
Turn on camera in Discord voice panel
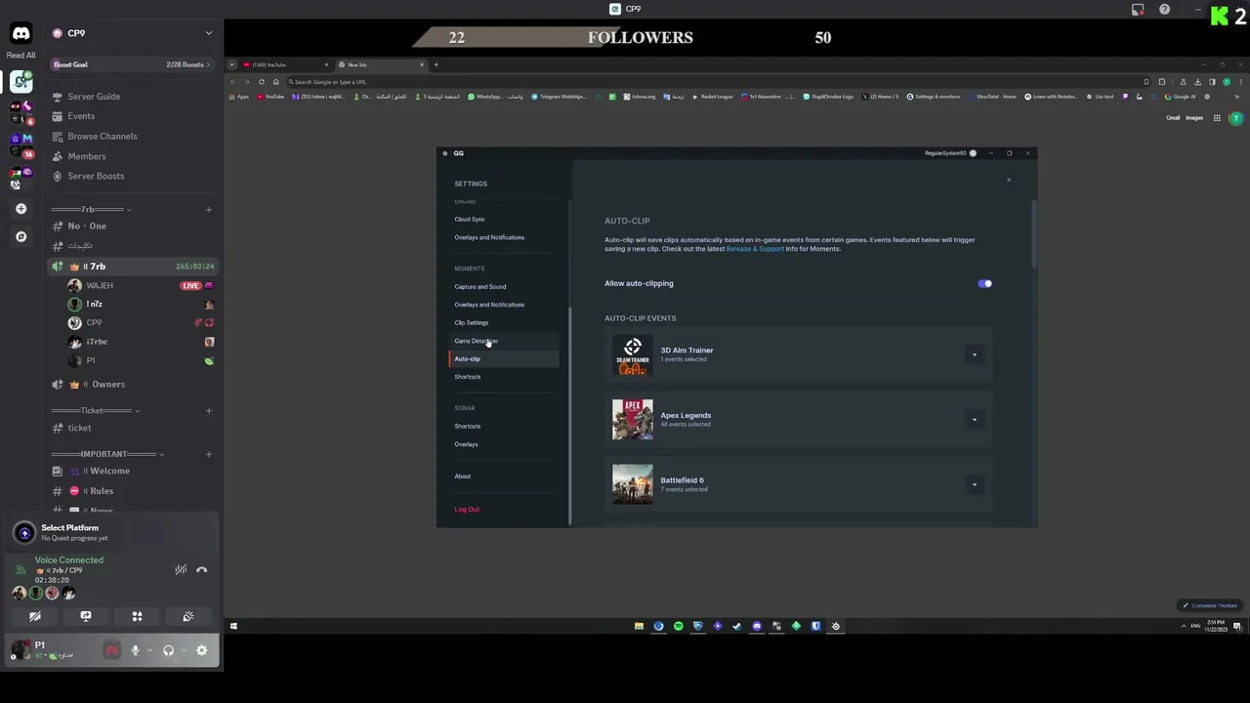click(x=35, y=616)
